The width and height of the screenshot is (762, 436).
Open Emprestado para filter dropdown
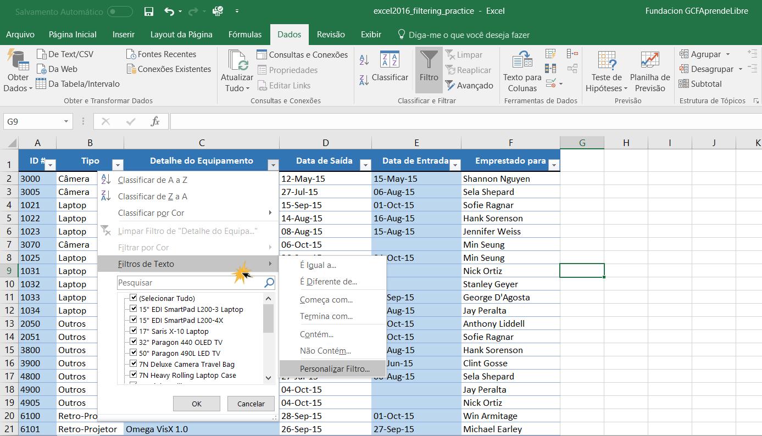click(x=554, y=165)
